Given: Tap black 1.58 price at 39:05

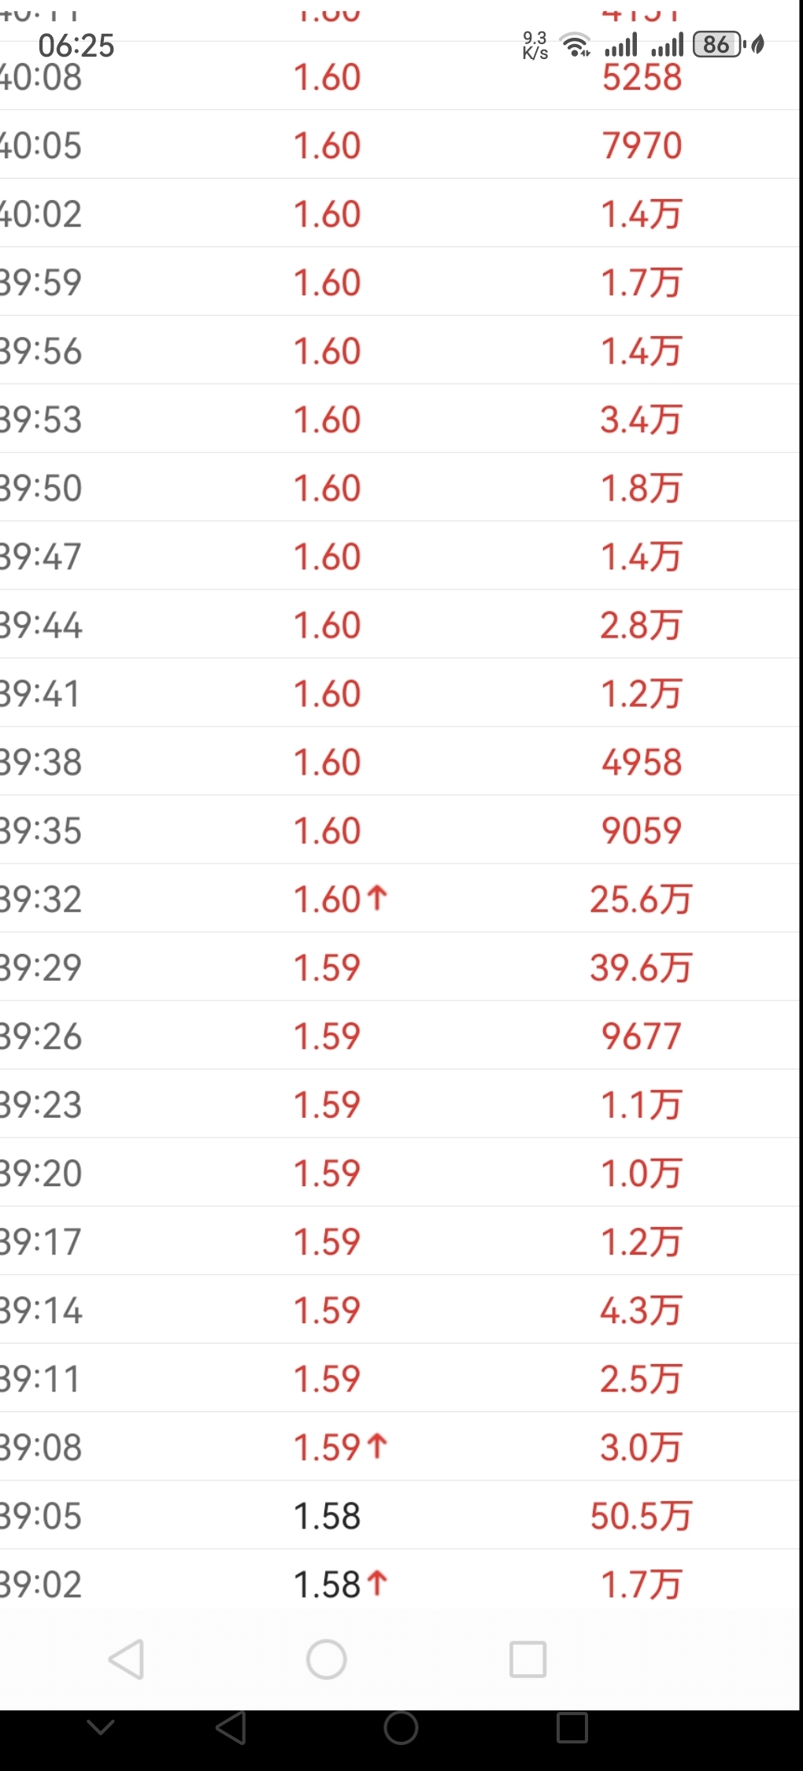Looking at the screenshot, I should click(327, 1516).
